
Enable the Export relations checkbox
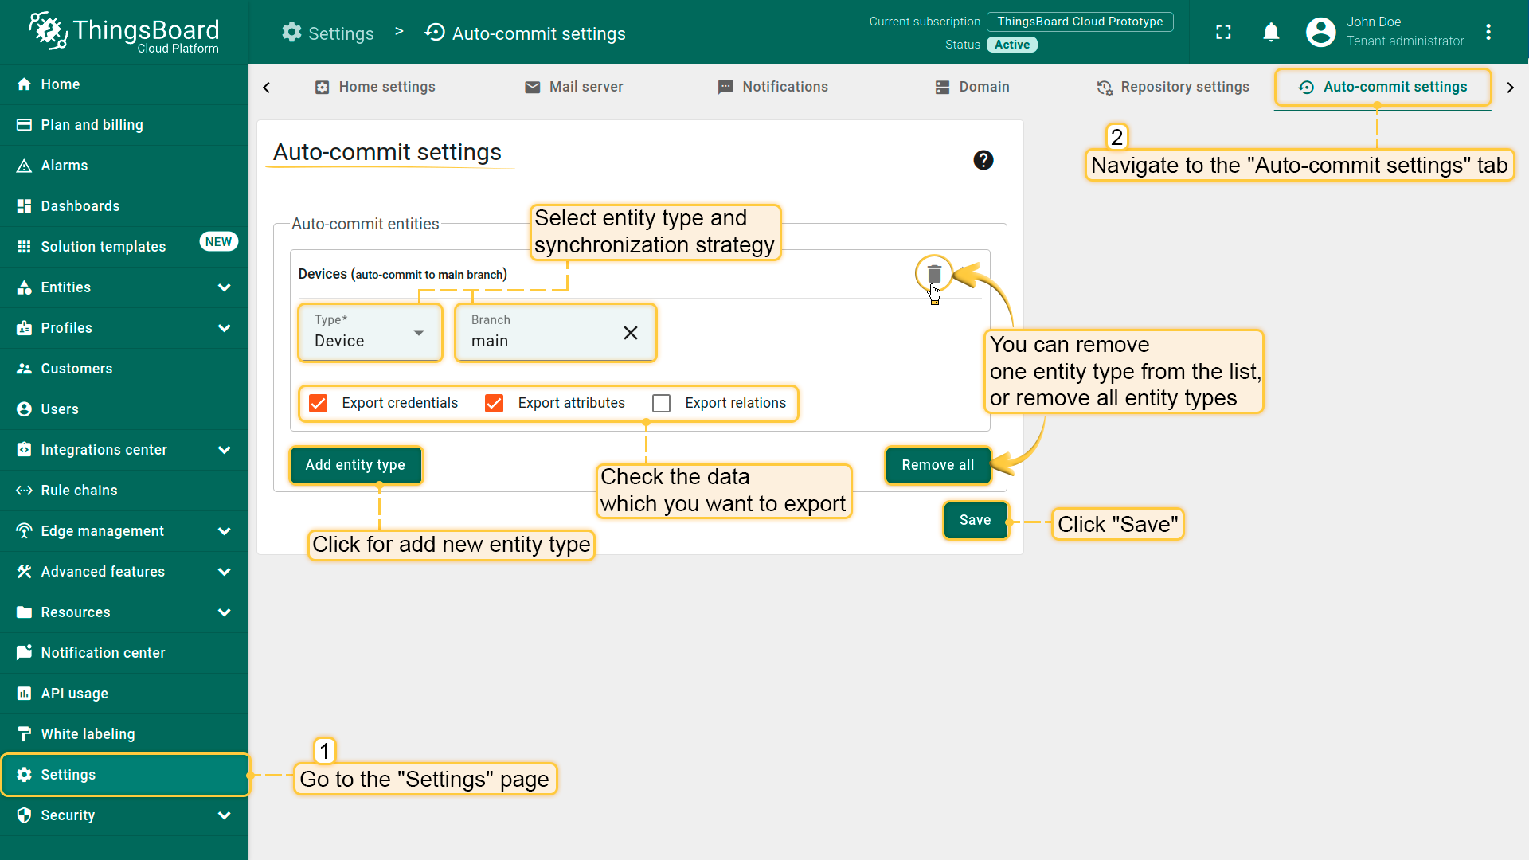coord(661,403)
